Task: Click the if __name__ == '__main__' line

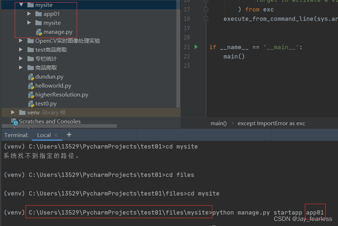Action: [256, 47]
